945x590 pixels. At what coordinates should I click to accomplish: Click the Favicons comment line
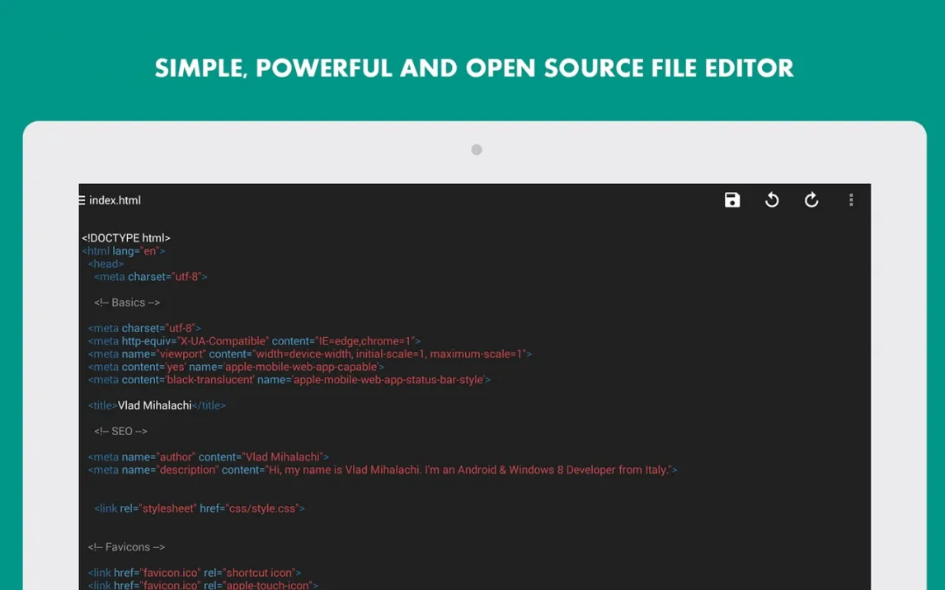coord(126,547)
